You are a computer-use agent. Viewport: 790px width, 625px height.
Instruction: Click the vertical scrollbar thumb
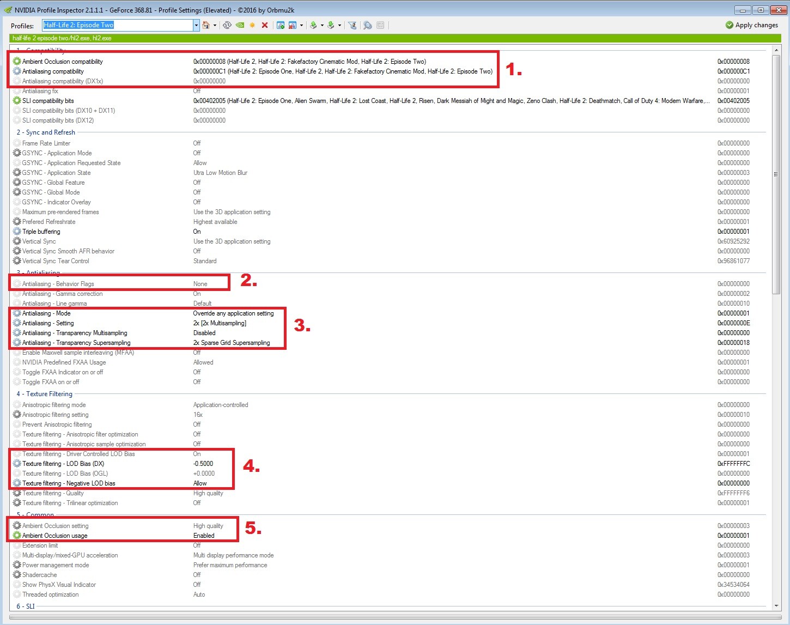point(776,174)
